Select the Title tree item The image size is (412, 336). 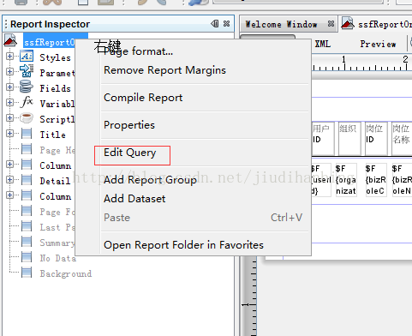[53, 135]
